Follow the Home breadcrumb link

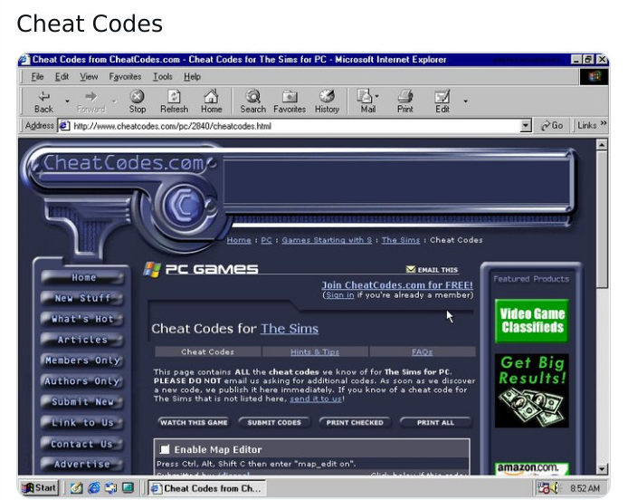pos(239,240)
